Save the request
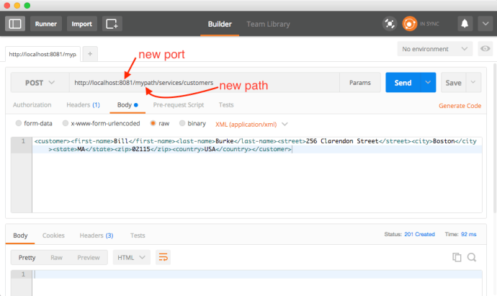 pyautogui.click(x=453, y=83)
